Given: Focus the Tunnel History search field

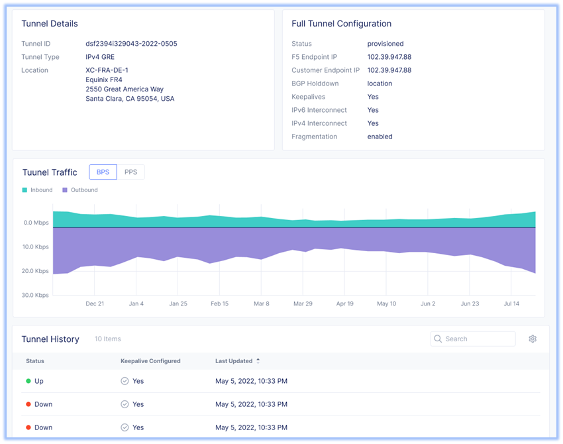Looking at the screenshot, I should [x=477, y=339].
